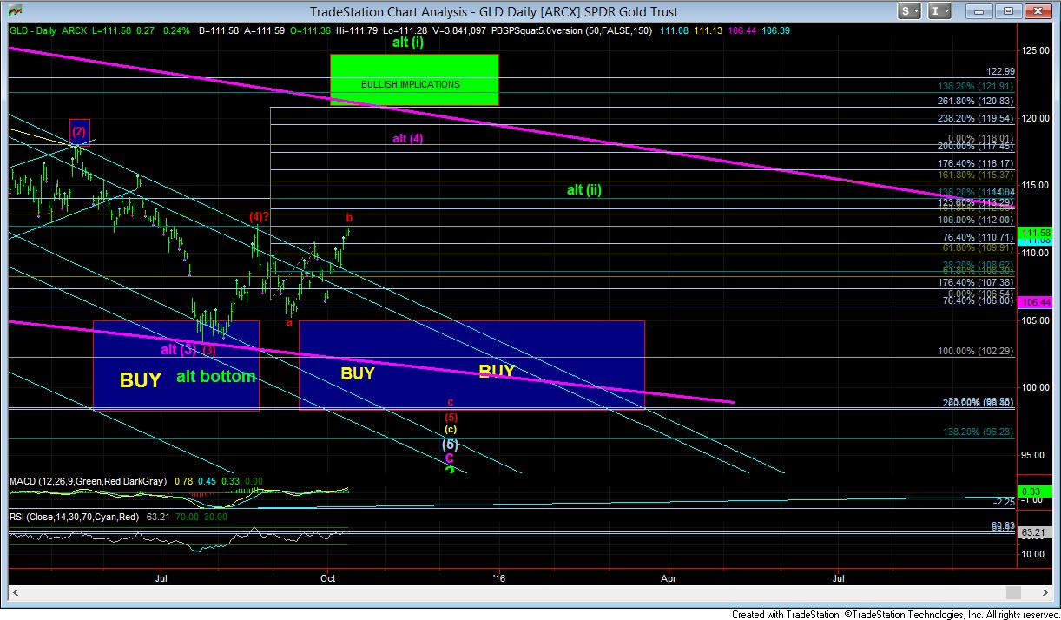1061x620 pixels.
Task: Click the '16 year date axis label
Action: (499, 577)
